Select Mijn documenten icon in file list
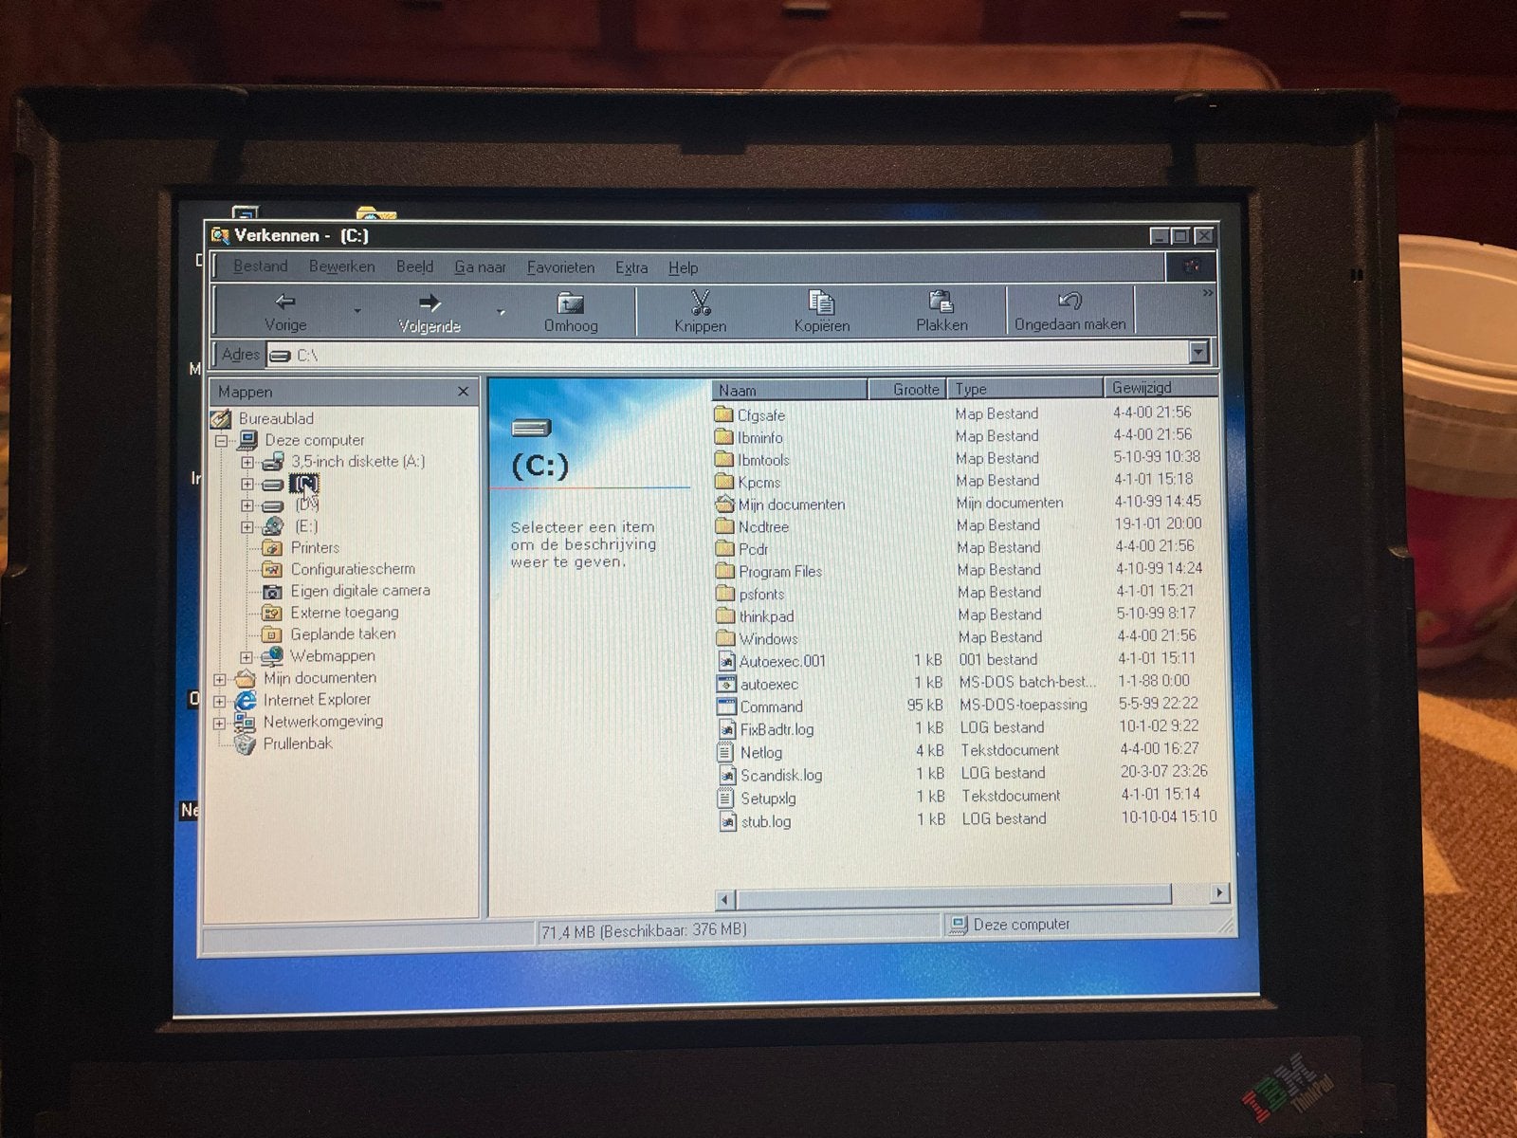Viewport: 1517px width, 1138px height. 725,504
